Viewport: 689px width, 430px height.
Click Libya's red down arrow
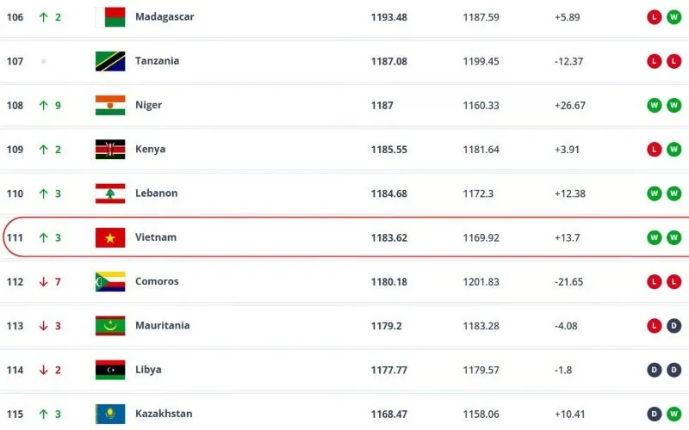[43, 370]
